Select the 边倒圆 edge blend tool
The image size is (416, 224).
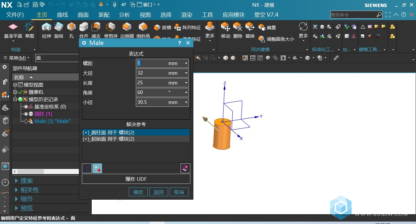tap(127, 30)
